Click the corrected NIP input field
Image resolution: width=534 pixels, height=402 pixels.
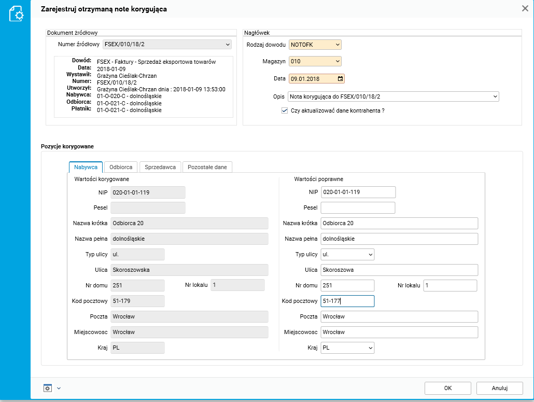(x=358, y=192)
